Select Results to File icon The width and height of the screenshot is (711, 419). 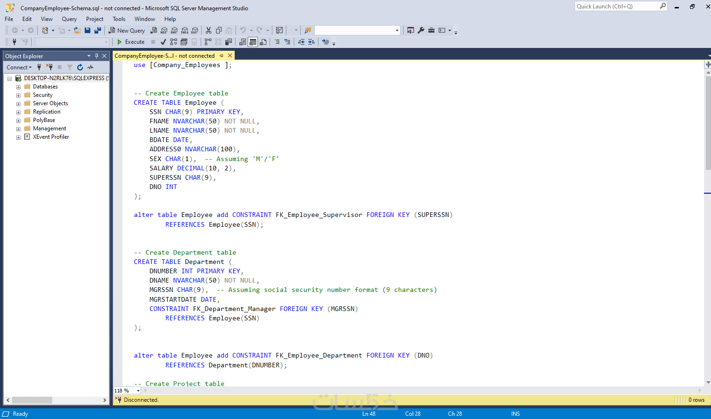click(263, 42)
